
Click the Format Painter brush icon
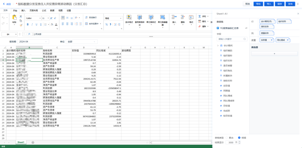tap(21, 25)
